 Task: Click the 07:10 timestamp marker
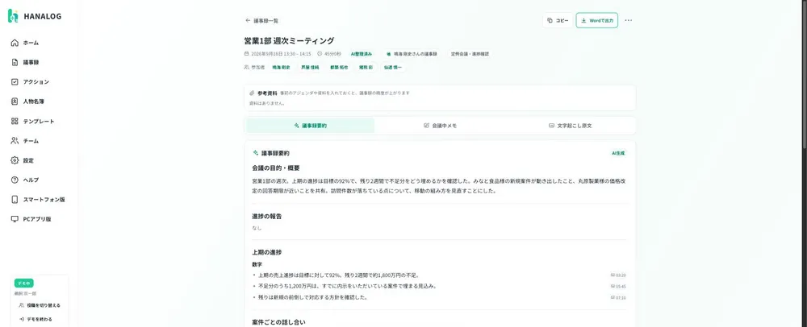click(618, 298)
